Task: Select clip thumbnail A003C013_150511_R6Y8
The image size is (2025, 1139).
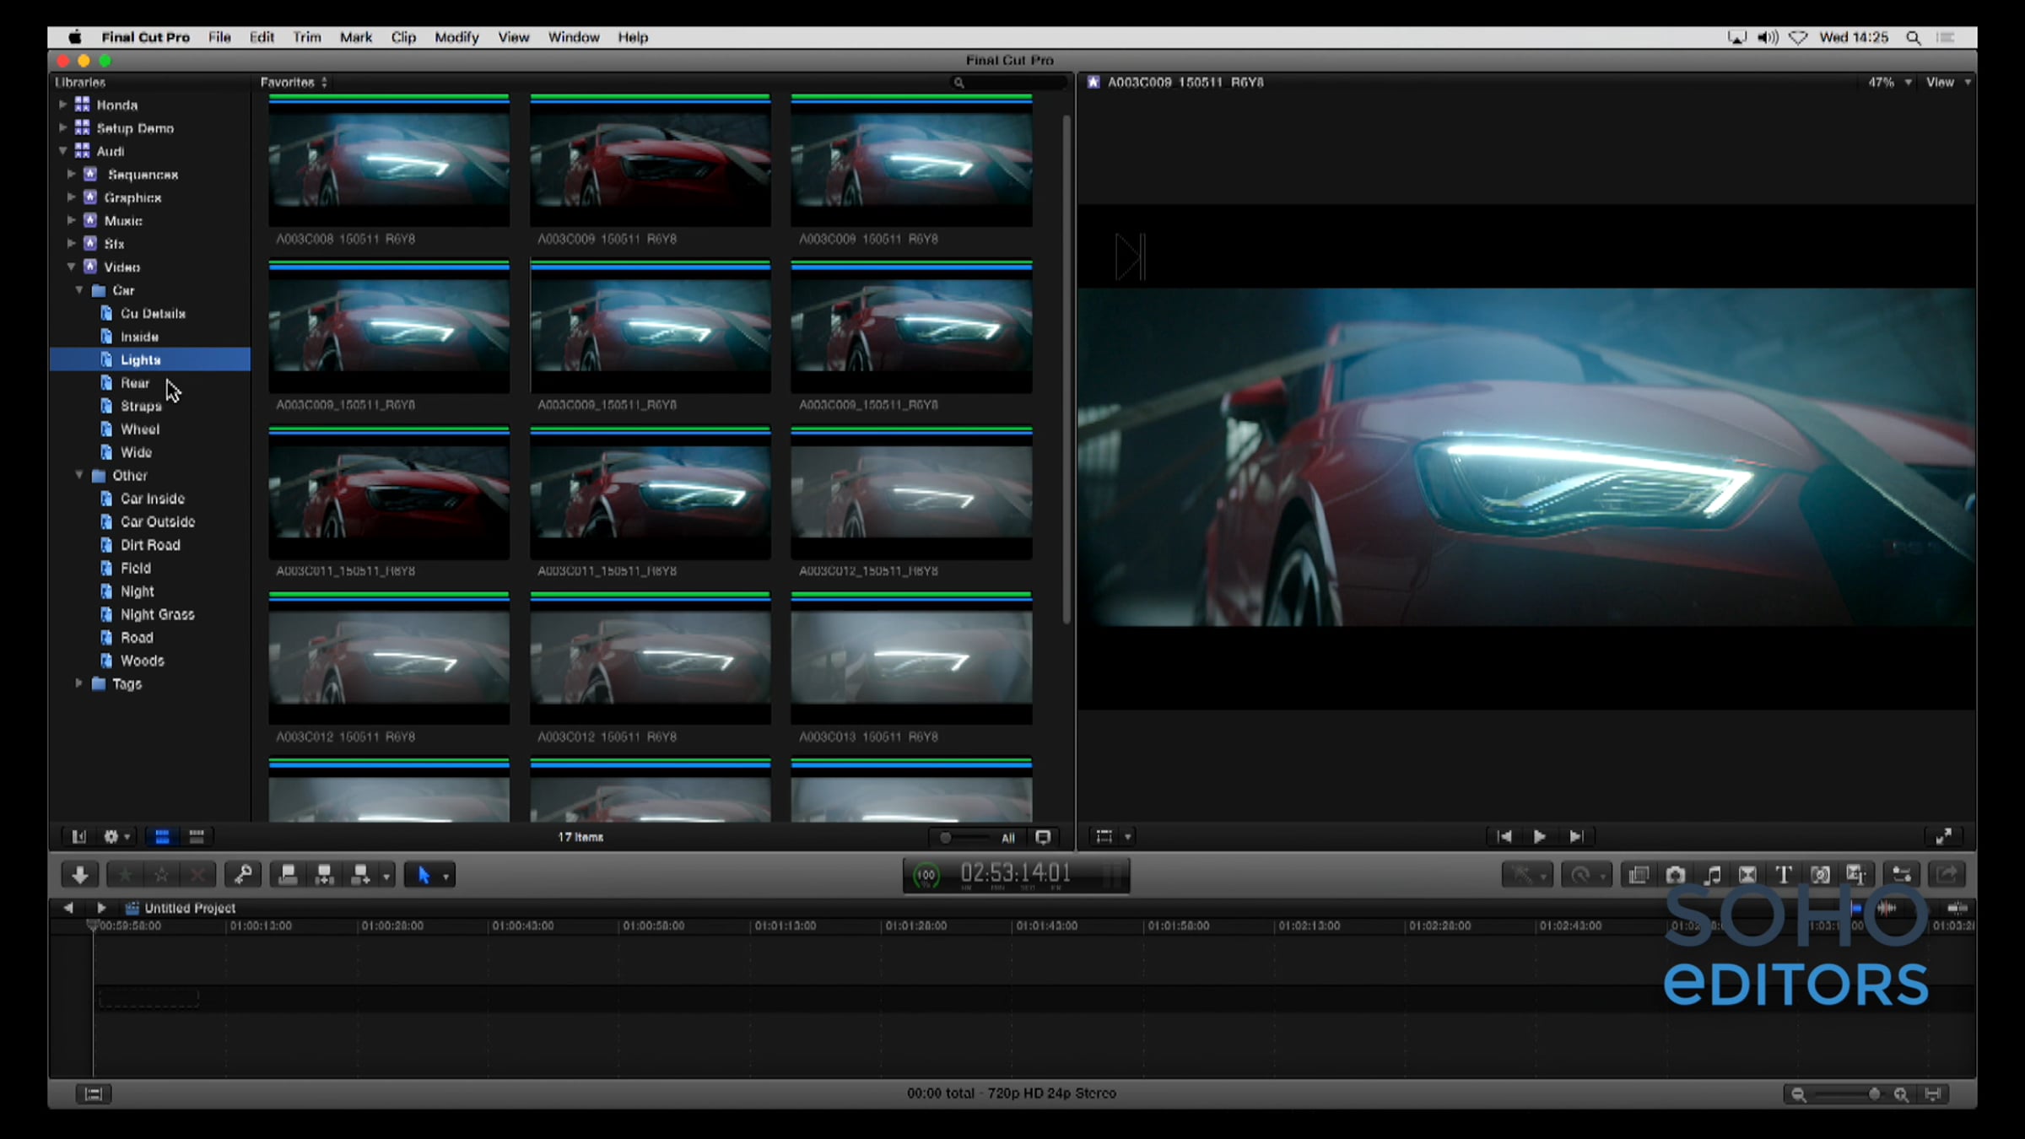Action: coord(911,658)
